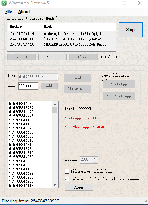Select channel row 254784739920
The height and width of the screenshot is (205, 148).
22,44
